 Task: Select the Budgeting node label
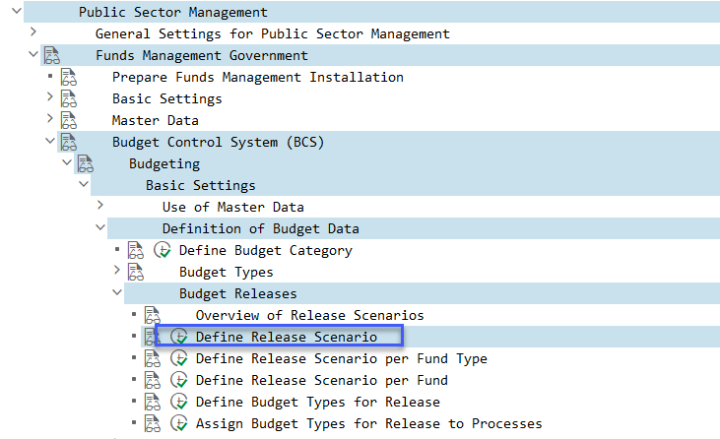(164, 163)
